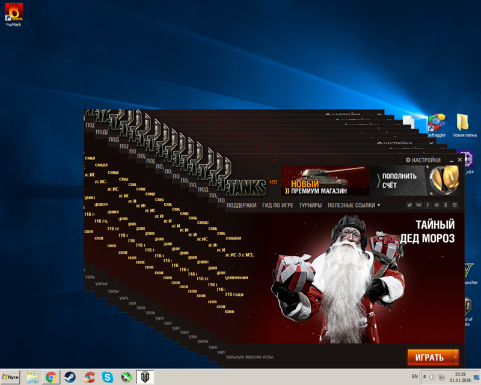Minimize the World of Tanks launcher
481x385 pixels.
coord(452,160)
